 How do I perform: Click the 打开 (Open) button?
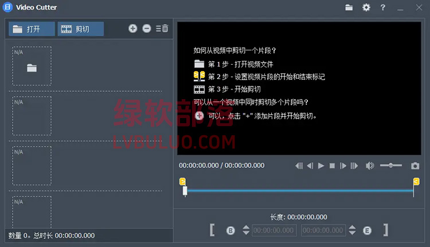(x=32, y=29)
